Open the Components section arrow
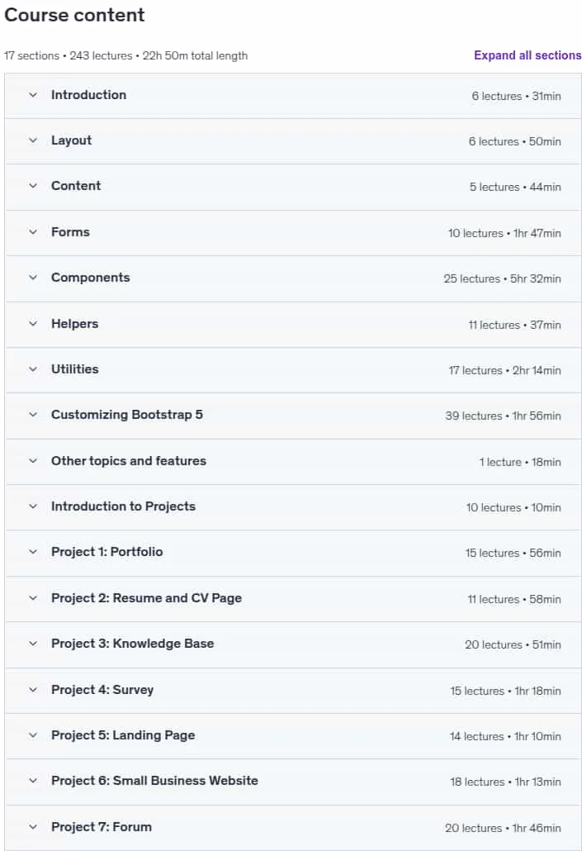 click(33, 278)
